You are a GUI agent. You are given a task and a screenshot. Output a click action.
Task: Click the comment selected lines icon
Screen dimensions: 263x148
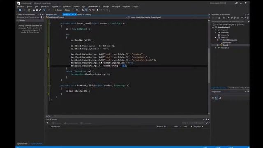tap(90, 10)
